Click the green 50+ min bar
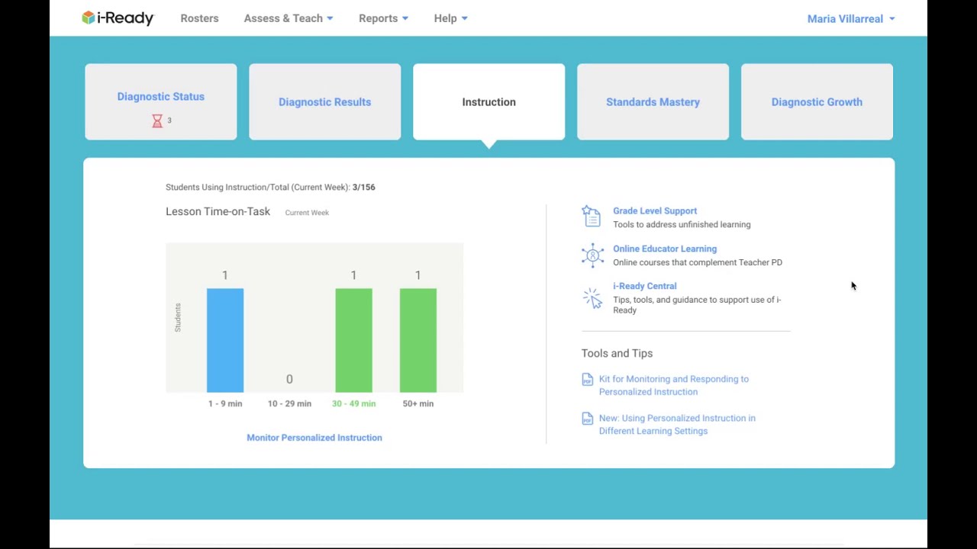 click(418, 340)
